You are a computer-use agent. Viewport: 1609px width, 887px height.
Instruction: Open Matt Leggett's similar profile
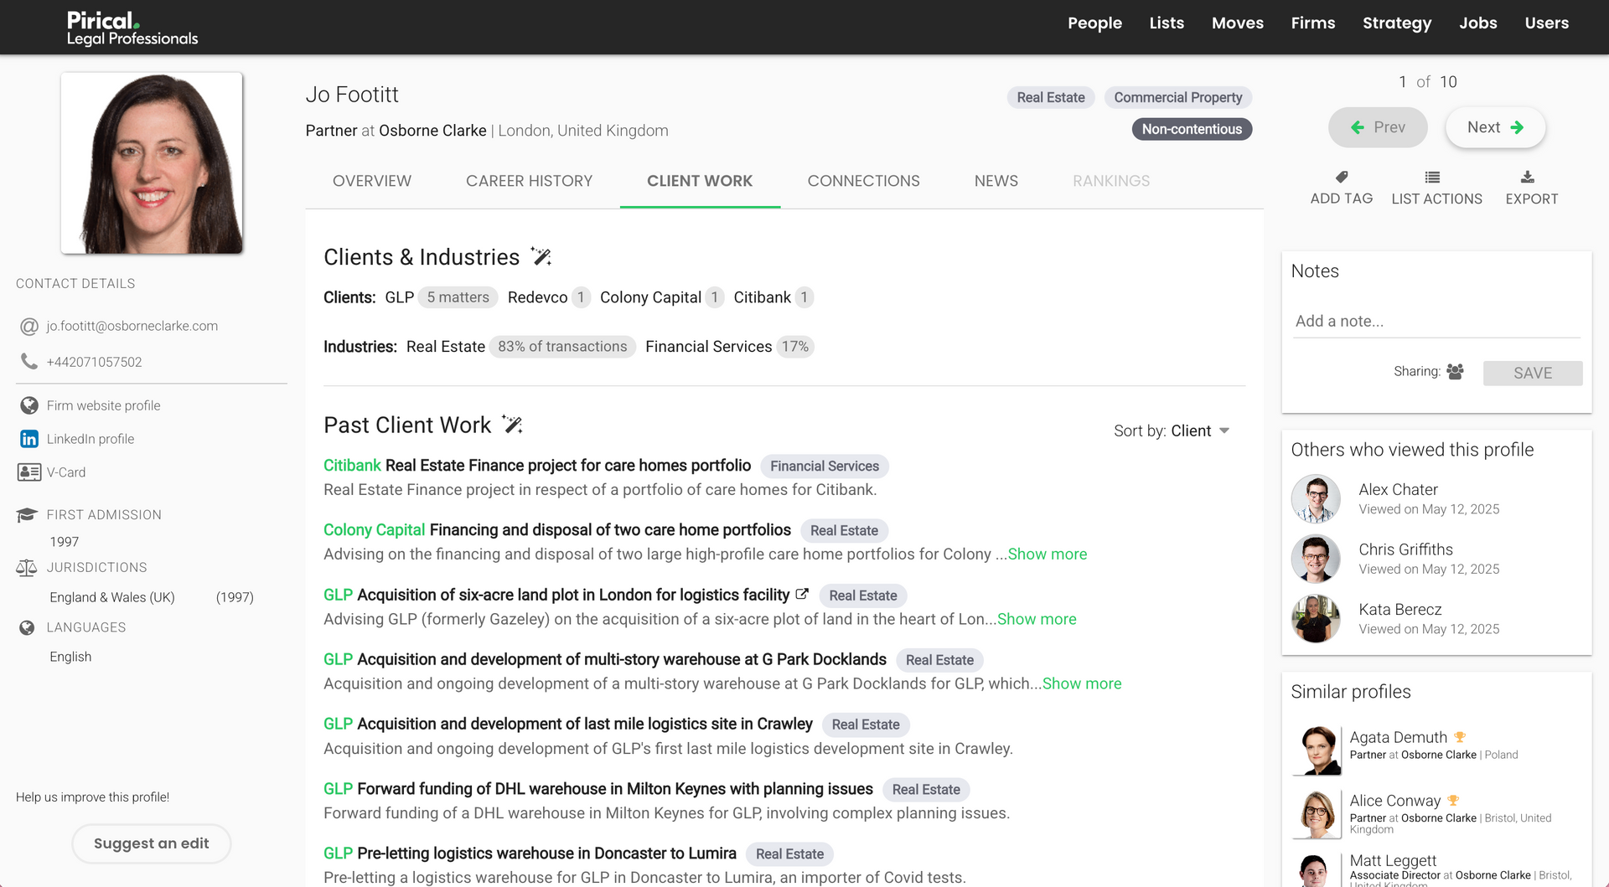pos(1393,860)
